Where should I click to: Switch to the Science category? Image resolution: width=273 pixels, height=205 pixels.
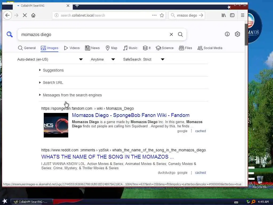[x=165, y=48]
